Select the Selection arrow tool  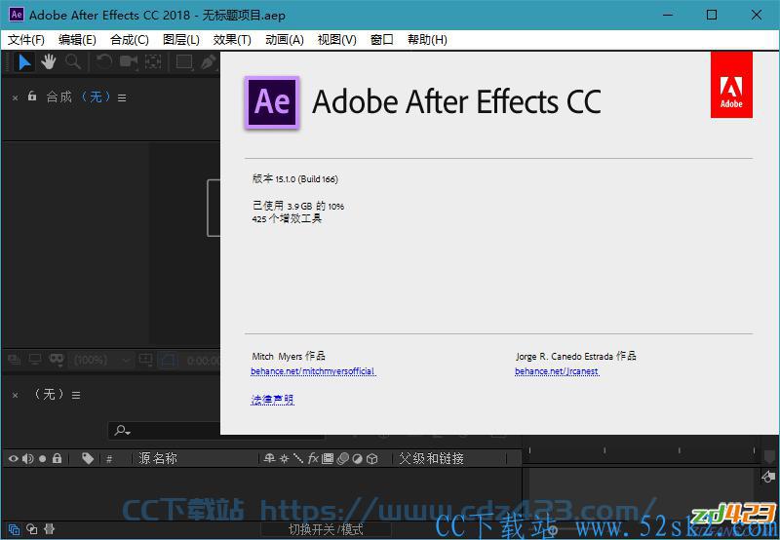point(24,62)
